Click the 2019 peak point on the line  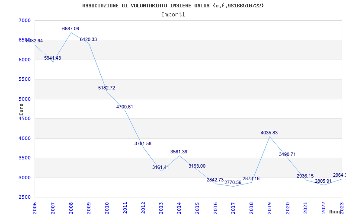[x=269, y=137]
